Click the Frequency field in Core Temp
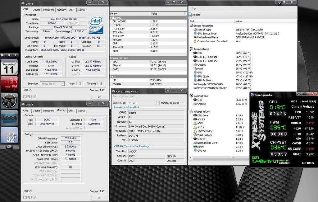The height and width of the screenshot is (202, 318). tap(157, 131)
